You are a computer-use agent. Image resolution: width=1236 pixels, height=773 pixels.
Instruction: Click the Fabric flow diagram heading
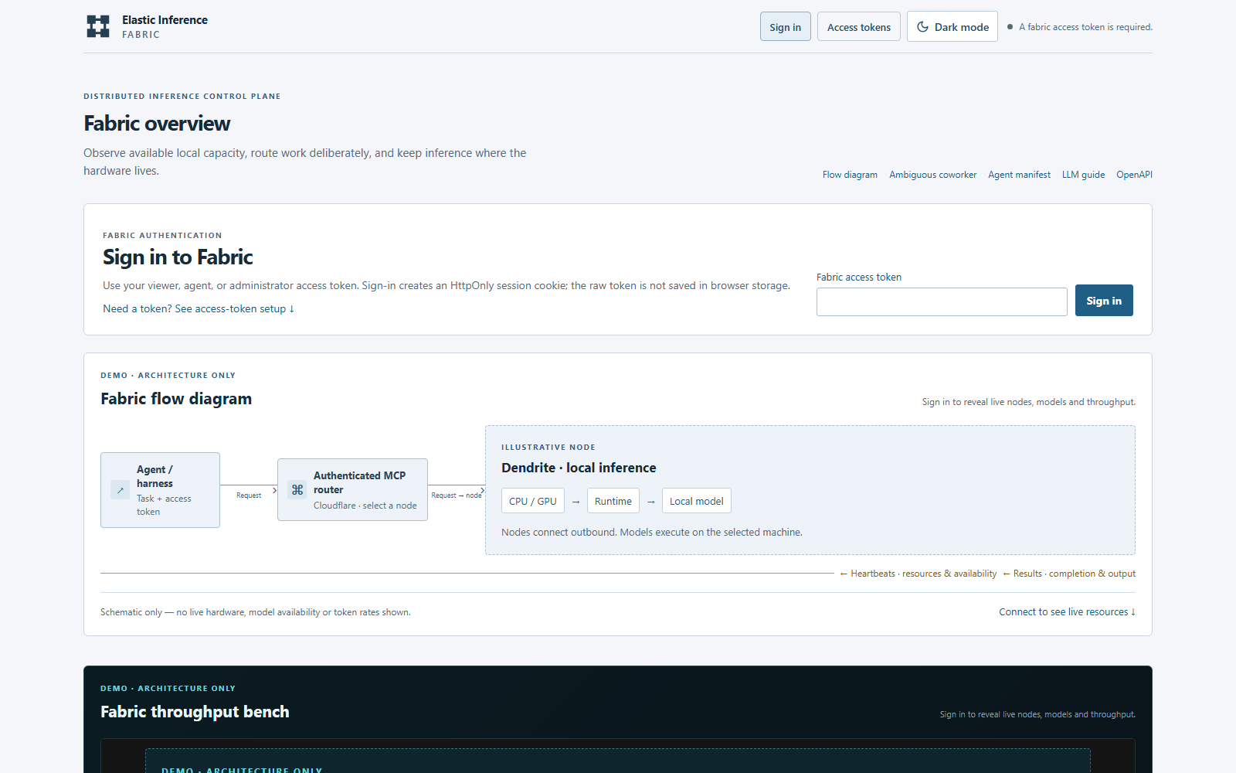(x=176, y=399)
